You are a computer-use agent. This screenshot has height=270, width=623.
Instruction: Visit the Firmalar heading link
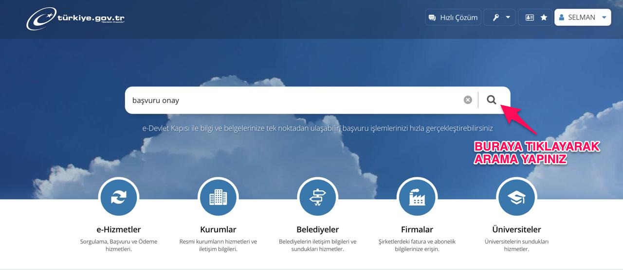(x=417, y=230)
